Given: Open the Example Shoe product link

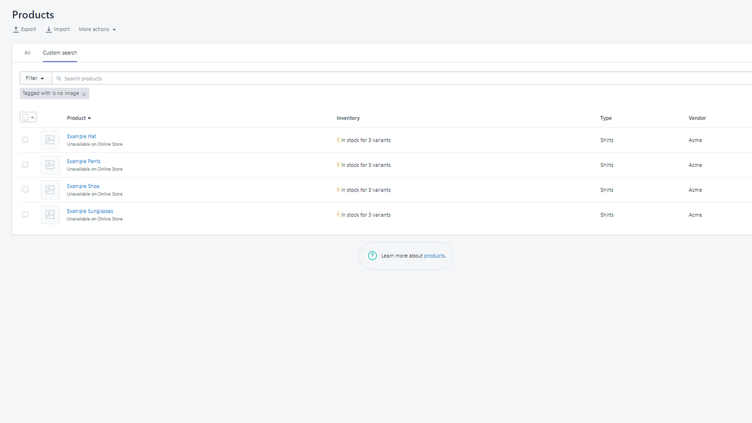Looking at the screenshot, I should tap(83, 186).
